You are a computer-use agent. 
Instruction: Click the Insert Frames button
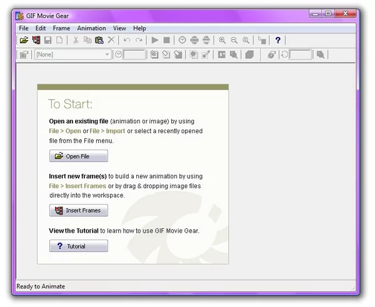(x=79, y=210)
